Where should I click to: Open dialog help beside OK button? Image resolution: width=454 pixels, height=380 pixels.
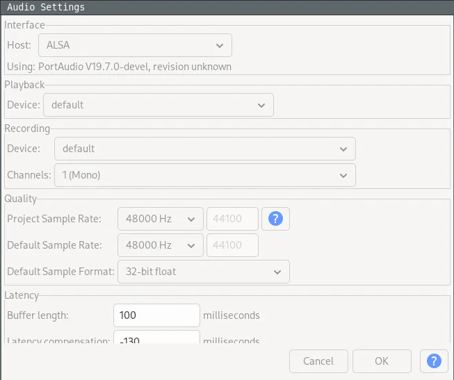coord(434,361)
